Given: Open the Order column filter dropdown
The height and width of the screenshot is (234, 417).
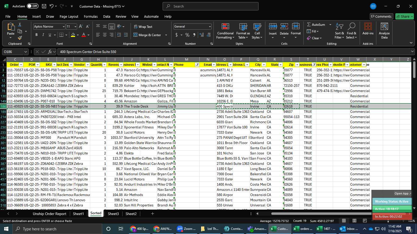Looking at the screenshot, I should tap(21, 65).
